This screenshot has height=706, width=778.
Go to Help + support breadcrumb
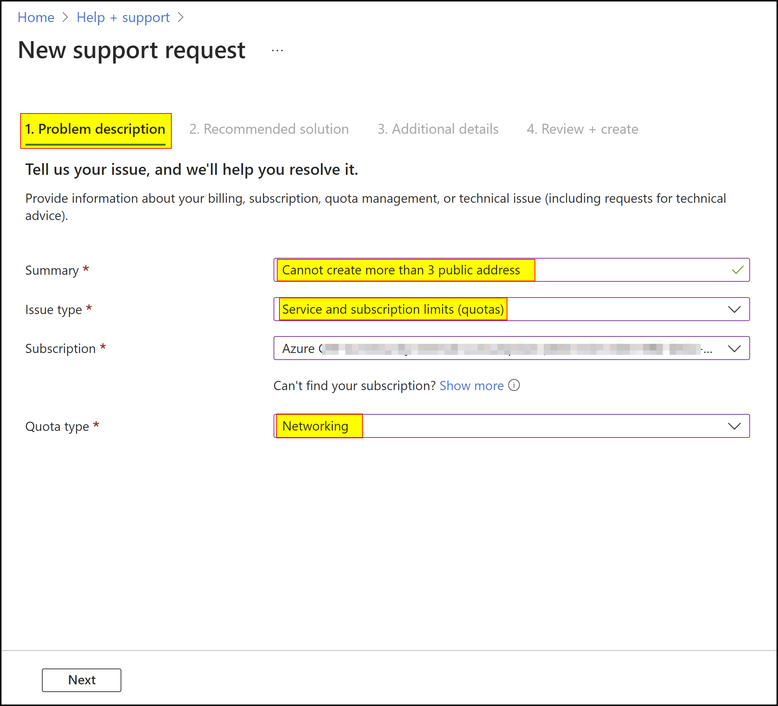pyautogui.click(x=123, y=17)
